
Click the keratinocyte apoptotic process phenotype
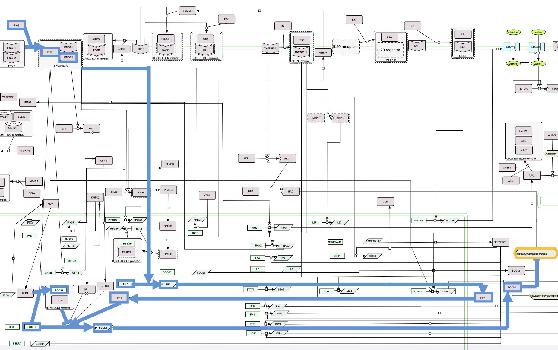(x=535, y=254)
